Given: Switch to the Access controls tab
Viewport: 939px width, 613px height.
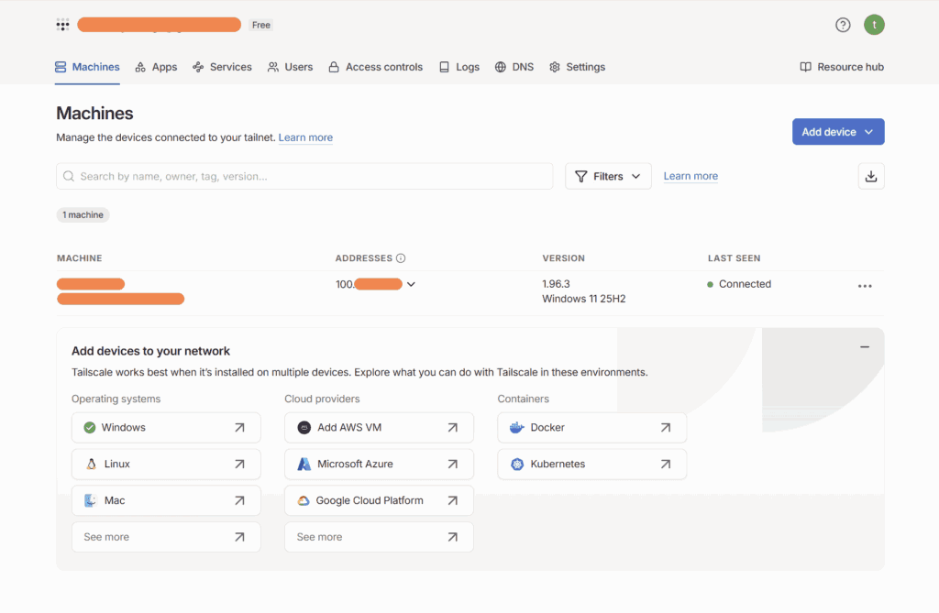Looking at the screenshot, I should coord(375,67).
